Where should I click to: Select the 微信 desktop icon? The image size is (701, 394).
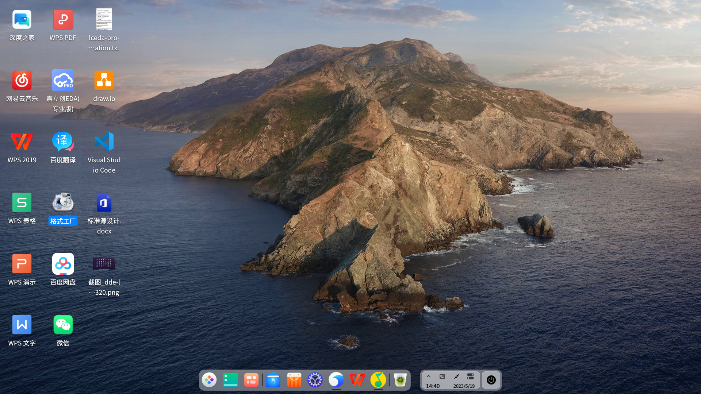(63, 325)
